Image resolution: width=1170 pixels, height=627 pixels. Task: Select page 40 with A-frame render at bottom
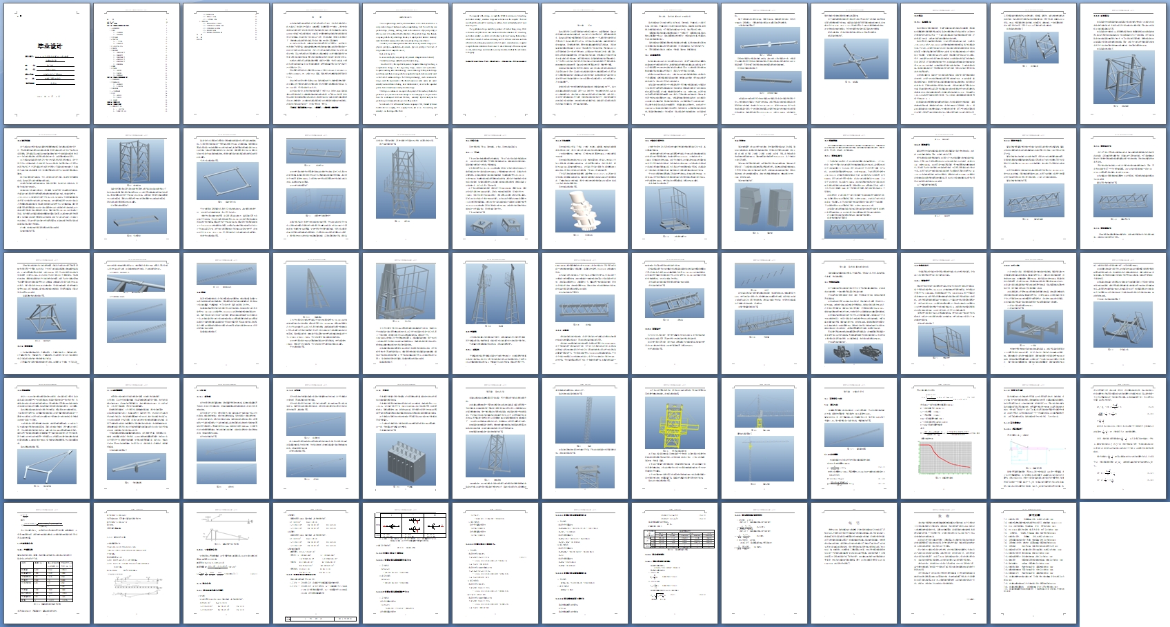coord(47,438)
